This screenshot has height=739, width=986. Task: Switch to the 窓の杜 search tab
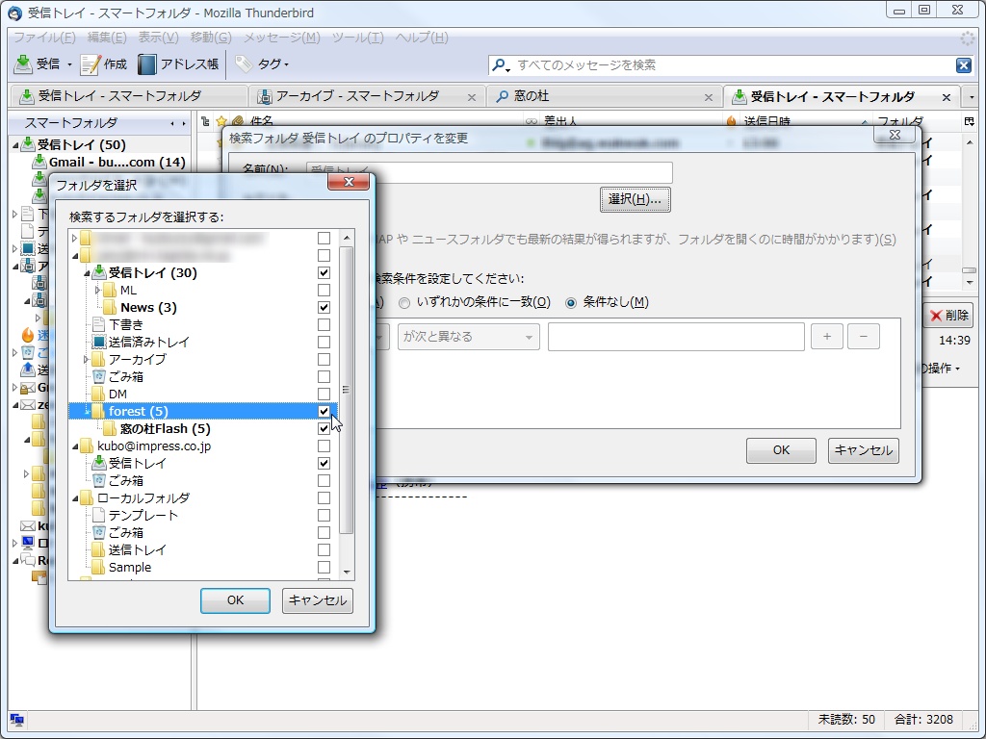pos(604,96)
